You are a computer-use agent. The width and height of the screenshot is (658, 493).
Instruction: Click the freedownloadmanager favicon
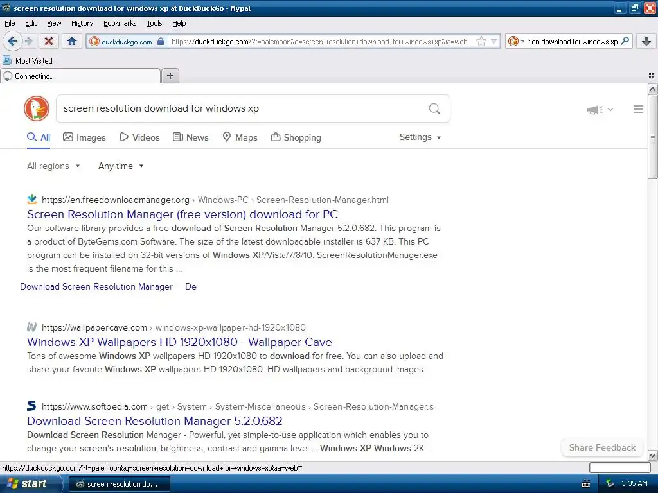click(x=32, y=199)
